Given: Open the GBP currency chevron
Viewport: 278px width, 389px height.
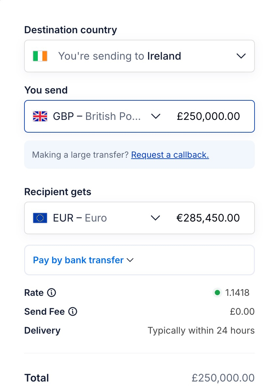Looking at the screenshot, I should click(156, 116).
